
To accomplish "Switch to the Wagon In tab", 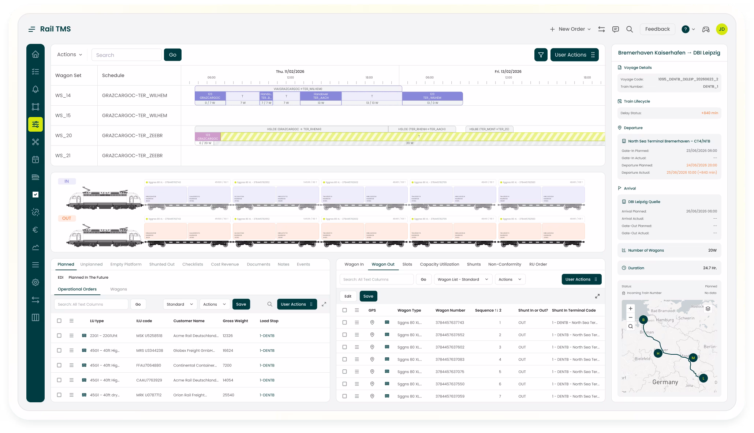I will tap(354, 264).
